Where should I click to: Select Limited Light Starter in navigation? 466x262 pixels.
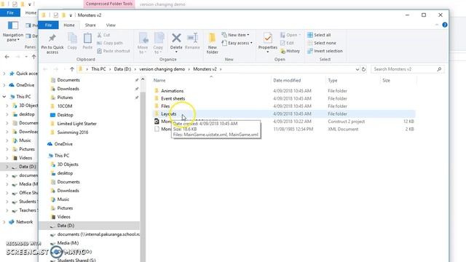point(76,124)
